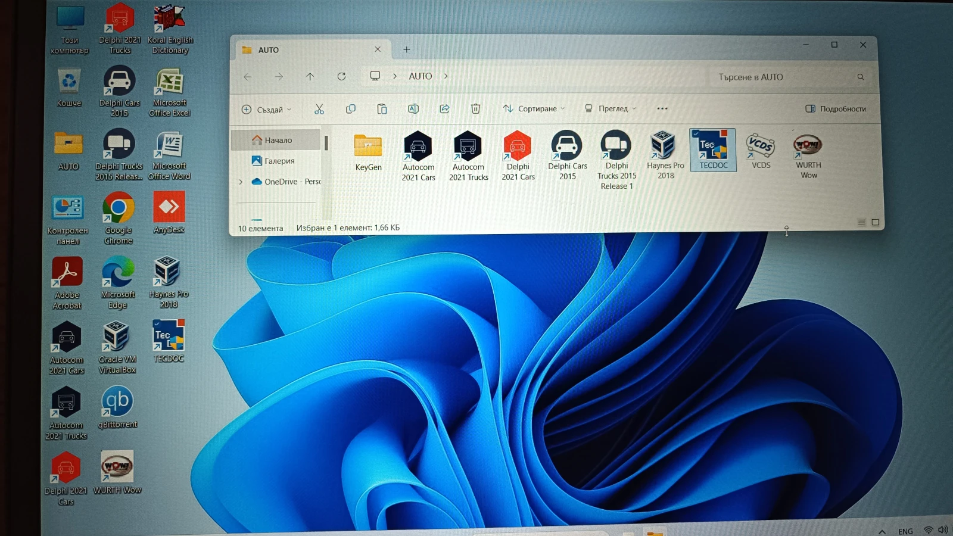Viewport: 953px width, 536px height.
Task: Click the Paste clipboard icon
Action: 382,109
